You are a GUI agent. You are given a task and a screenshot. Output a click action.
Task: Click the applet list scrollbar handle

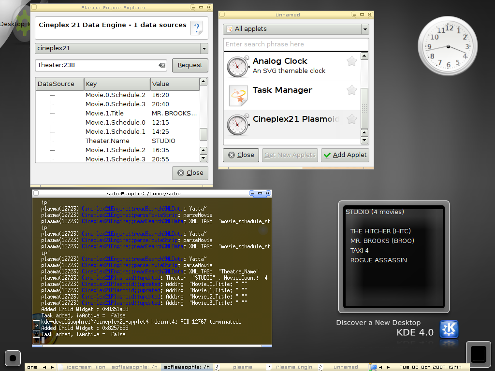pos(364,108)
